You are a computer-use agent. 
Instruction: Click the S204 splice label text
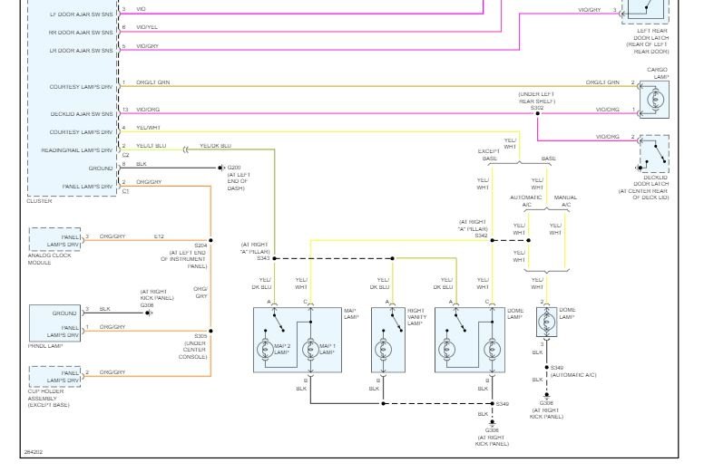pos(200,246)
